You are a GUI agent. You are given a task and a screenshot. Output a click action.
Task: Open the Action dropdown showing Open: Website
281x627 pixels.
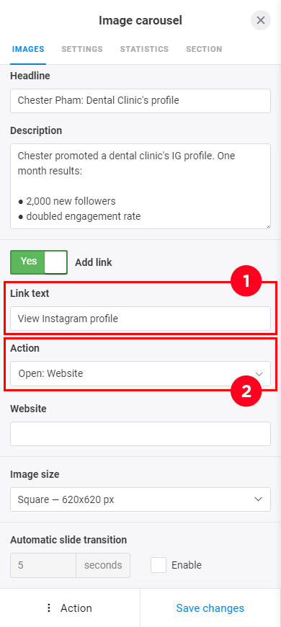tap(140, 374)
